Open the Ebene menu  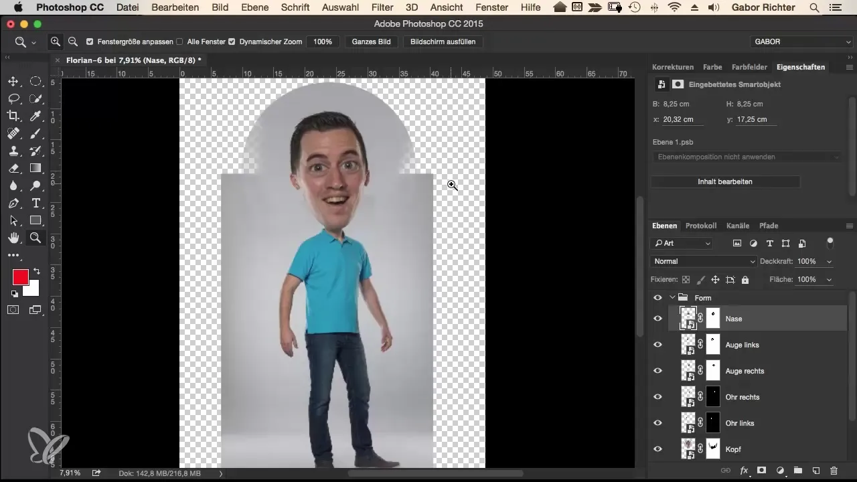pyautogui.click(x=254, y=7)
